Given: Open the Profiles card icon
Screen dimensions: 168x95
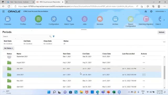Looking at the screenshot, I should [x=23, y=19].
